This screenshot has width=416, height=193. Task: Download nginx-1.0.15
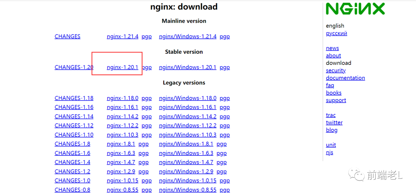click(x=122, y=181)
